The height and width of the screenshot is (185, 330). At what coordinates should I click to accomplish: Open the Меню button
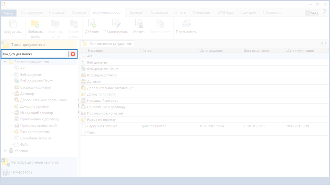click(8, 13)
